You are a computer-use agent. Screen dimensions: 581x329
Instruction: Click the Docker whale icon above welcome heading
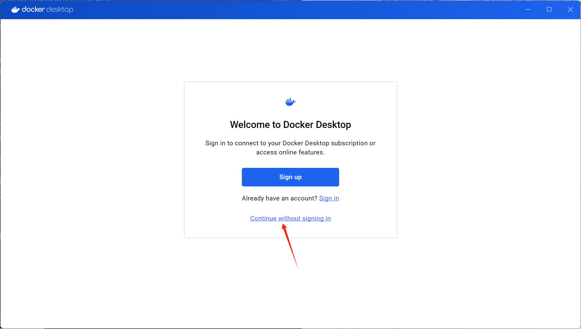coord(290,102)
